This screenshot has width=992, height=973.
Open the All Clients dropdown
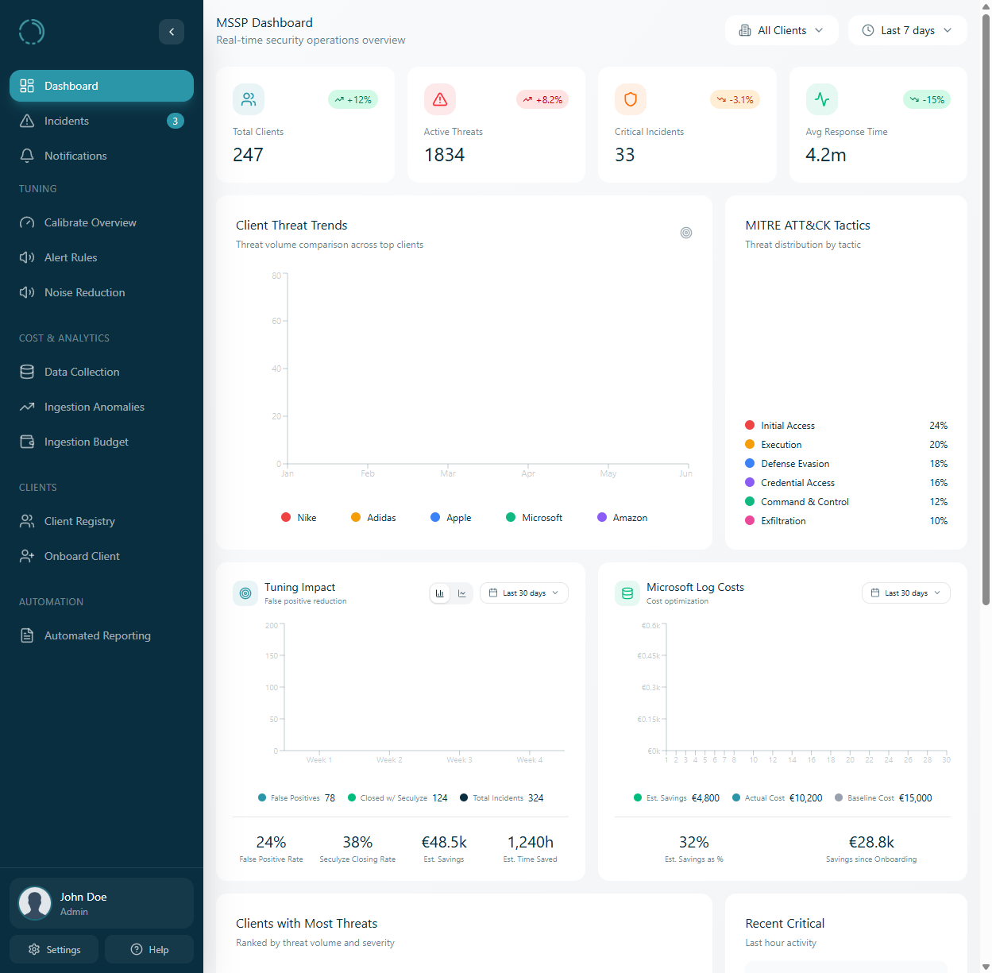pos(782,30)
